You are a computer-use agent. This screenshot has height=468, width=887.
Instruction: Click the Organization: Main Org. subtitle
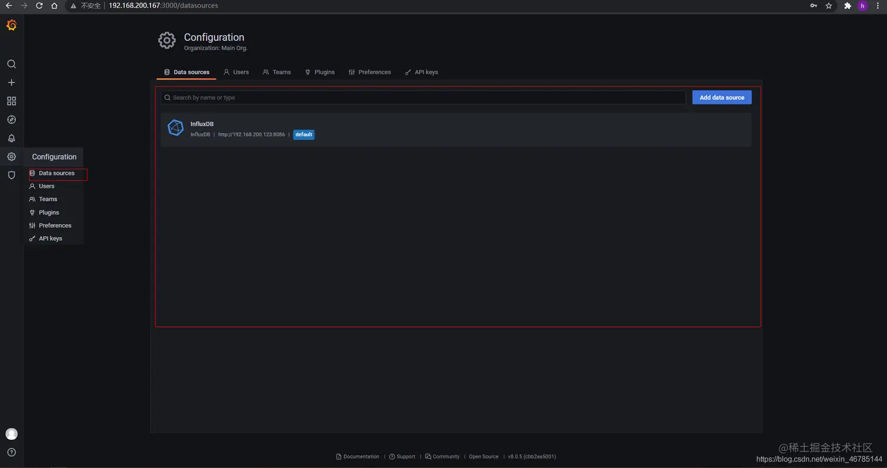(x=215, y=48)
